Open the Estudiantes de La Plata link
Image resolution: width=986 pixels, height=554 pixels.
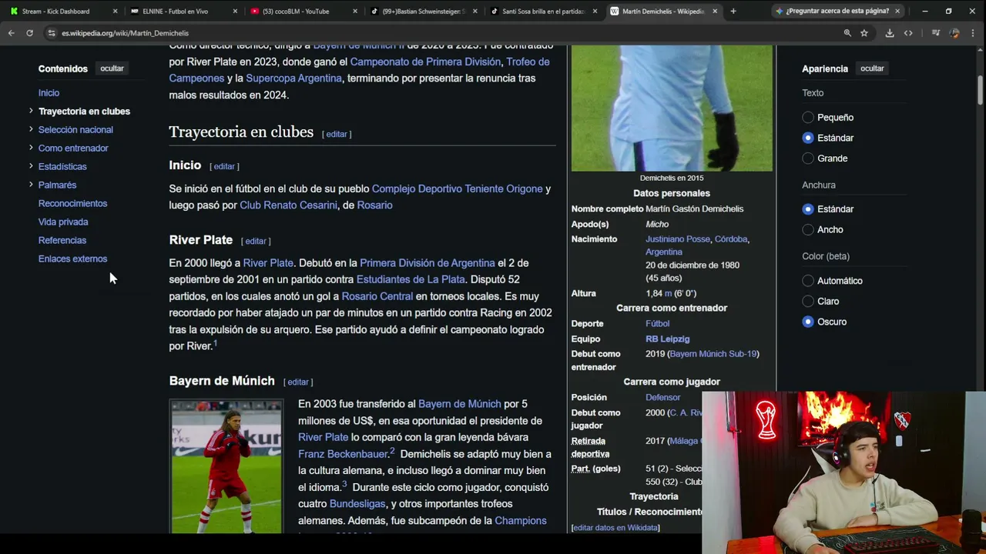411,279
